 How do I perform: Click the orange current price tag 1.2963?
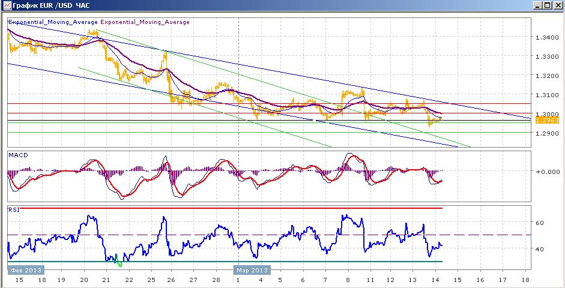pyautogui.click(x=546, y=120)
